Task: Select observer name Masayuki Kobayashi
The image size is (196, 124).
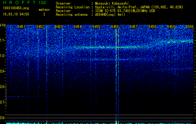Action: (112, 3)
